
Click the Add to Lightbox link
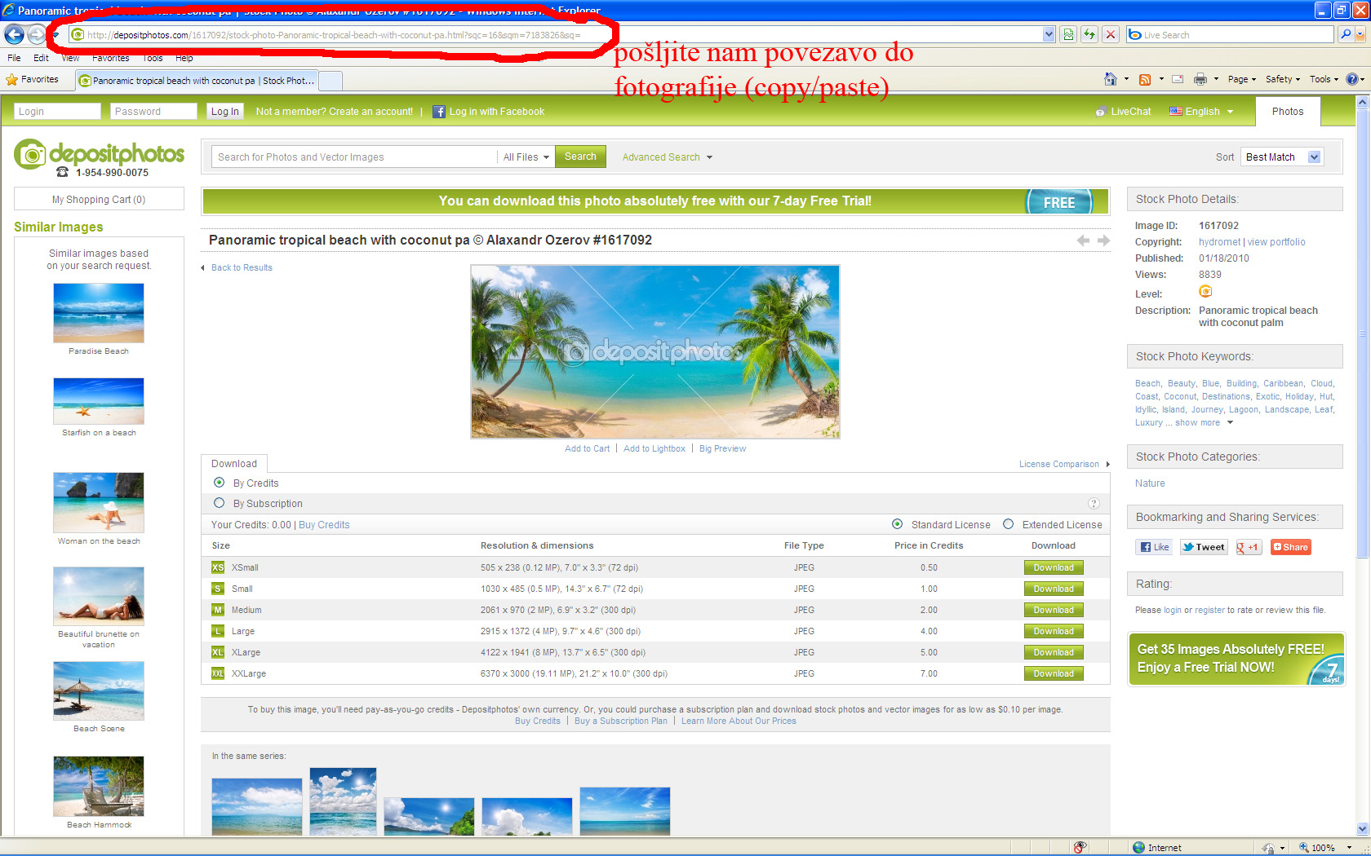654,448
